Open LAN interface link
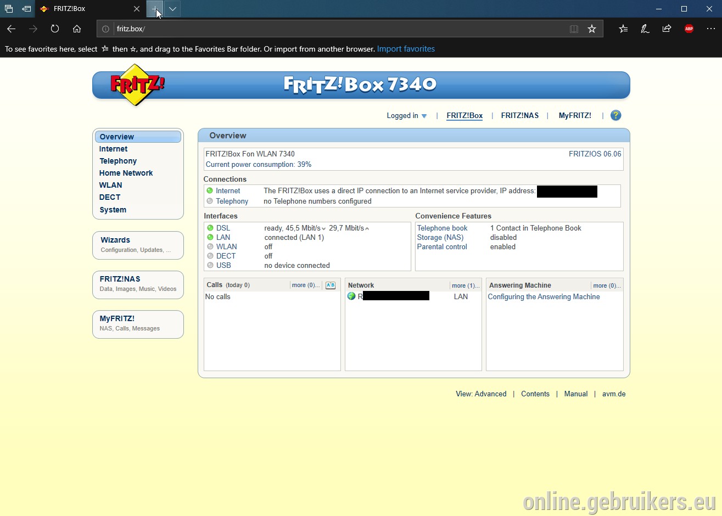The width and height of the screenshot is (722, 516). [223, 237]
